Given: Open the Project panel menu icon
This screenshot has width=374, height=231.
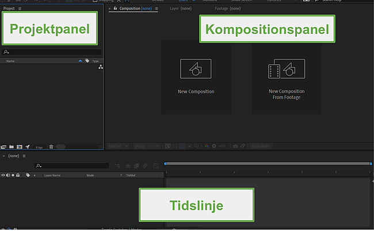Looking at the screenshot, I should [20, 9].
